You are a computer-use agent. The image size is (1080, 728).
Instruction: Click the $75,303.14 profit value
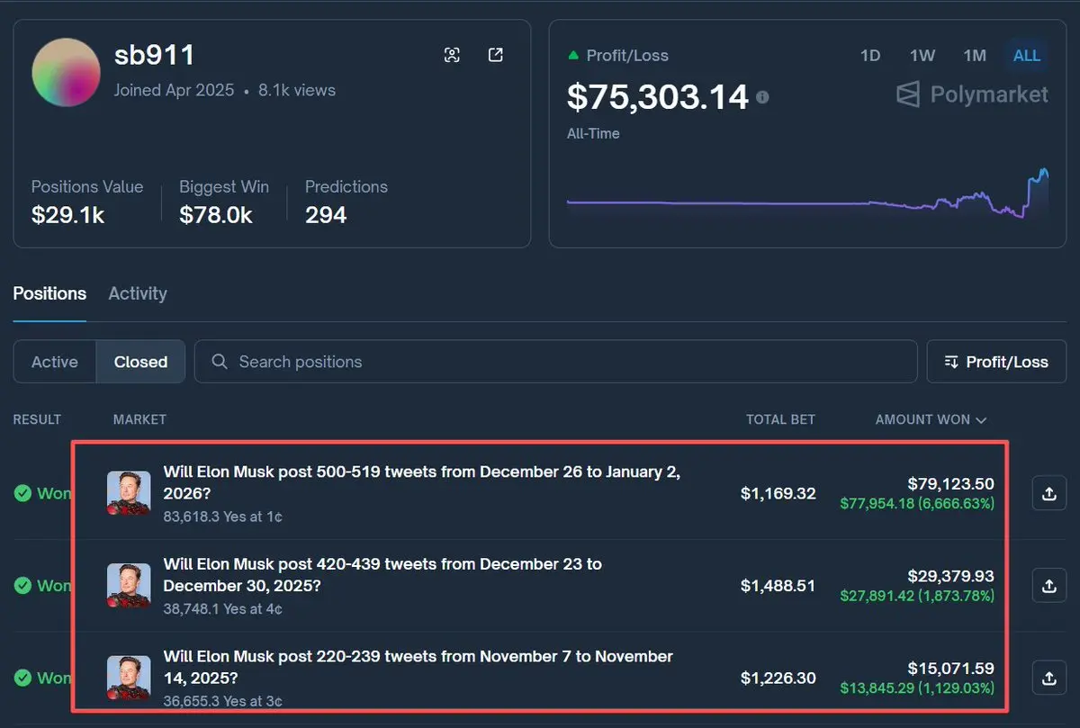click(658, 96)
